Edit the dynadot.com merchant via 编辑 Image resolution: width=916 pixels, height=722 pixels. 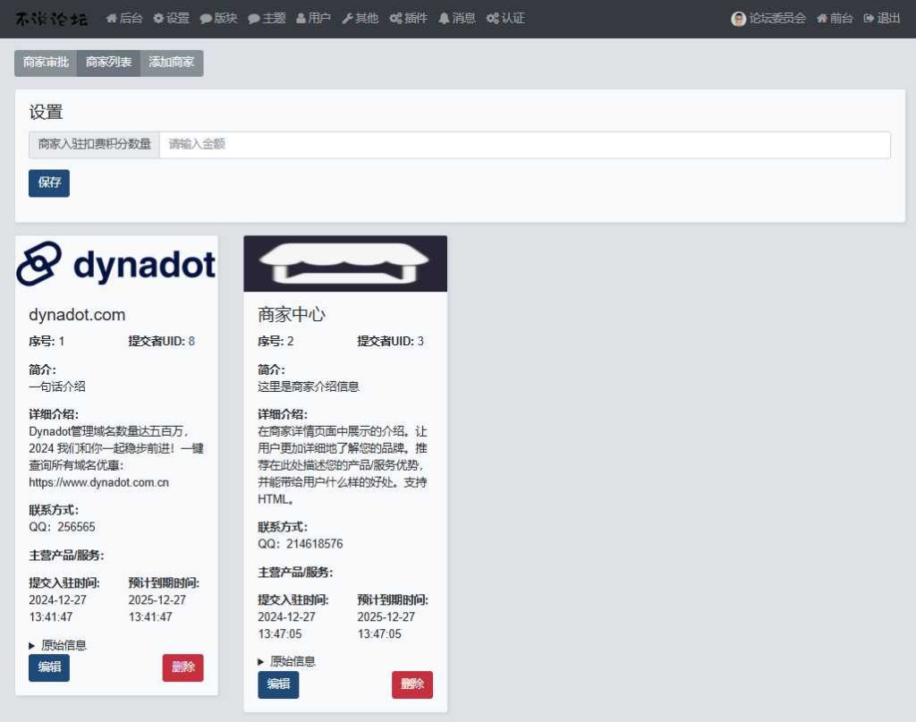coord(48,667)
